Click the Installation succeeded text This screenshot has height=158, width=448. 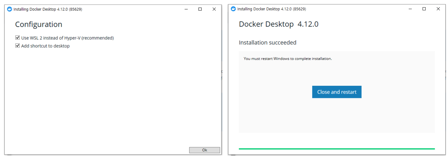coord(268,42)
